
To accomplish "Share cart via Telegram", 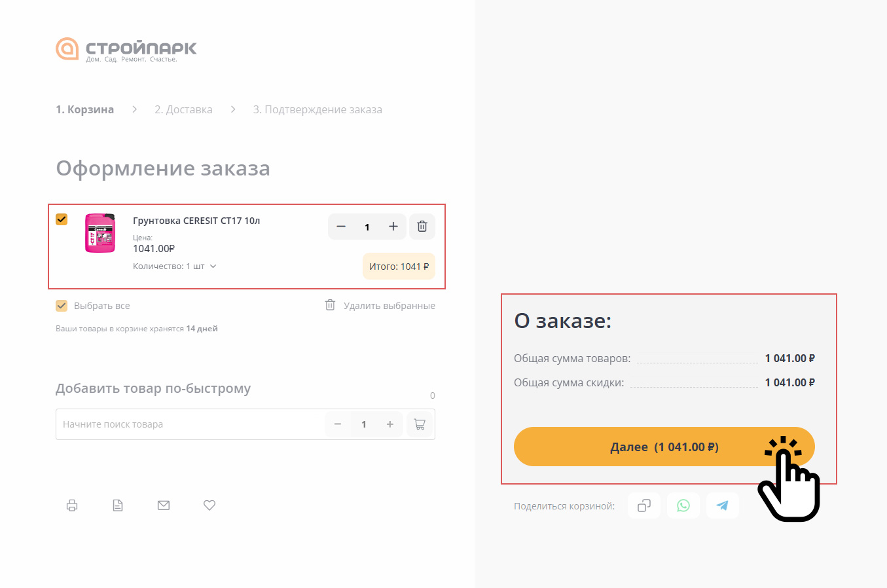I will point(723,505).
